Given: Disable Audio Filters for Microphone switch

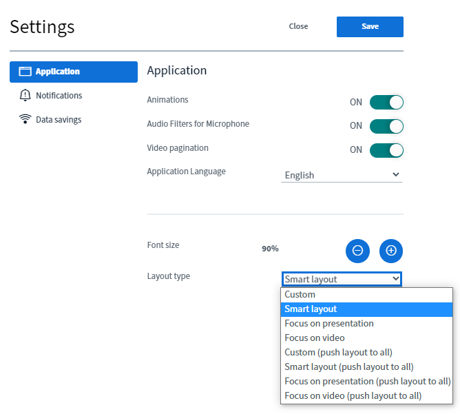Looking at the screenshot, I should tap(386, 126).
